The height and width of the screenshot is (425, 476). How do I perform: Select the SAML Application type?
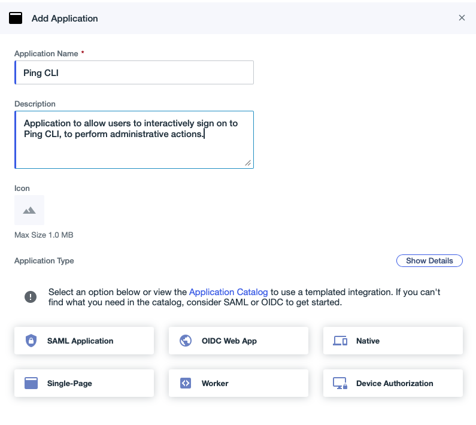[x=84, y=341]
